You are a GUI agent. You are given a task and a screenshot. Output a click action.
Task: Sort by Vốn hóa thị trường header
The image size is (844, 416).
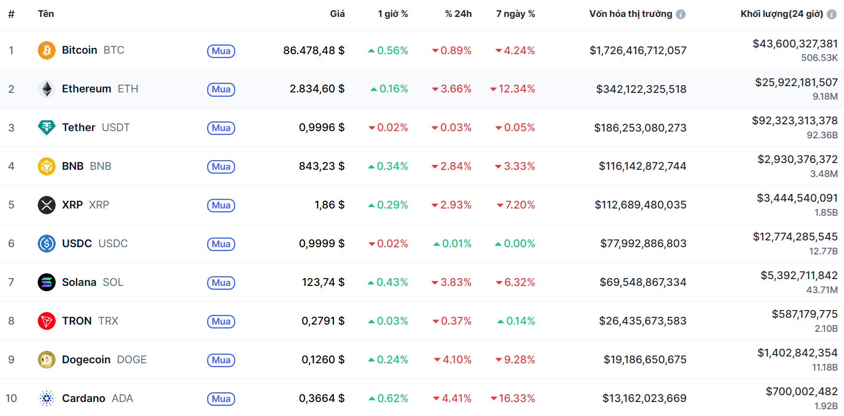[631, 14]
